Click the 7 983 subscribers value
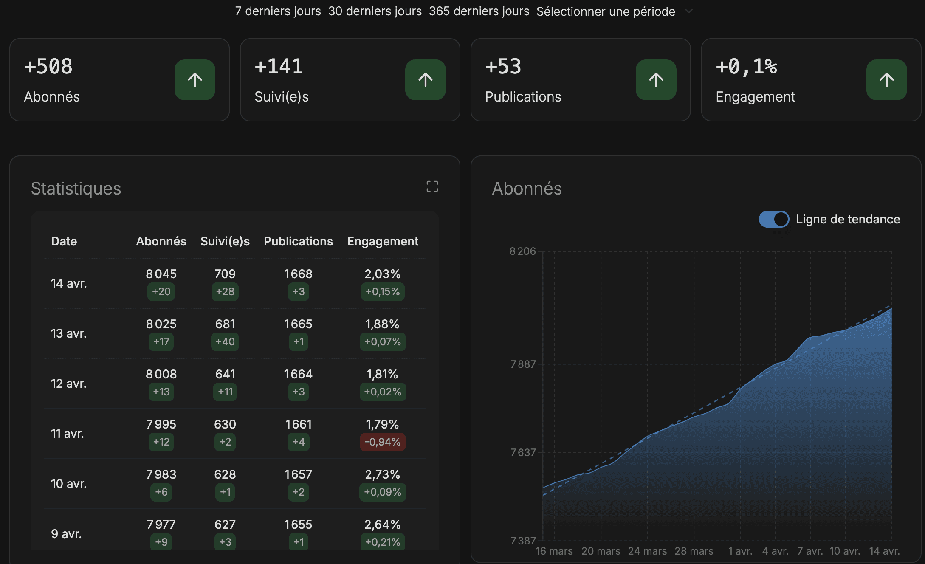 tap(161, 474)
